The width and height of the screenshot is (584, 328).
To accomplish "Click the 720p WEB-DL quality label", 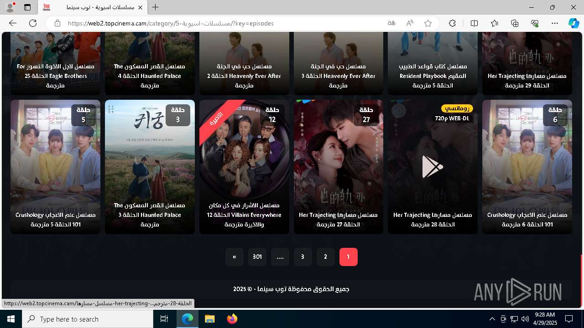I will pyautogui.click(x=452, y=118).
